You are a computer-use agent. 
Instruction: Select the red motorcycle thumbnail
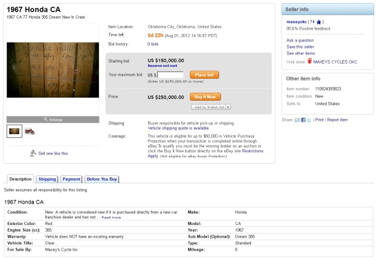pos(30,131)
